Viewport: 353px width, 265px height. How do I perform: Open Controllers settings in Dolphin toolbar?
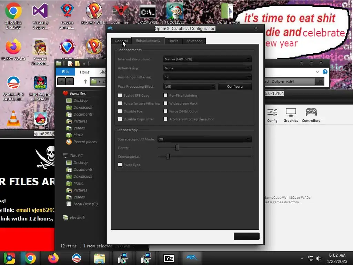click(x=311, y=115)
